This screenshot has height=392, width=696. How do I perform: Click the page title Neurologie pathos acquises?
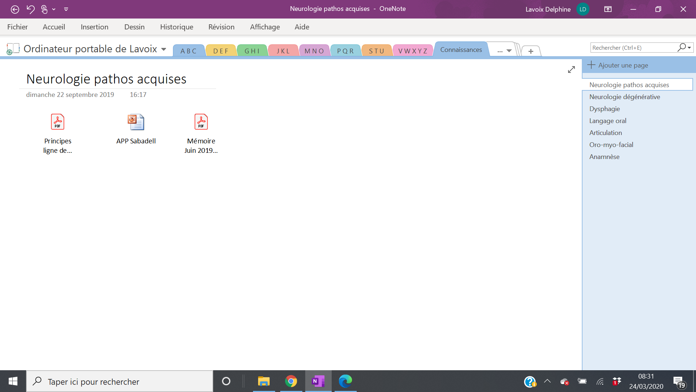point(106,79)
